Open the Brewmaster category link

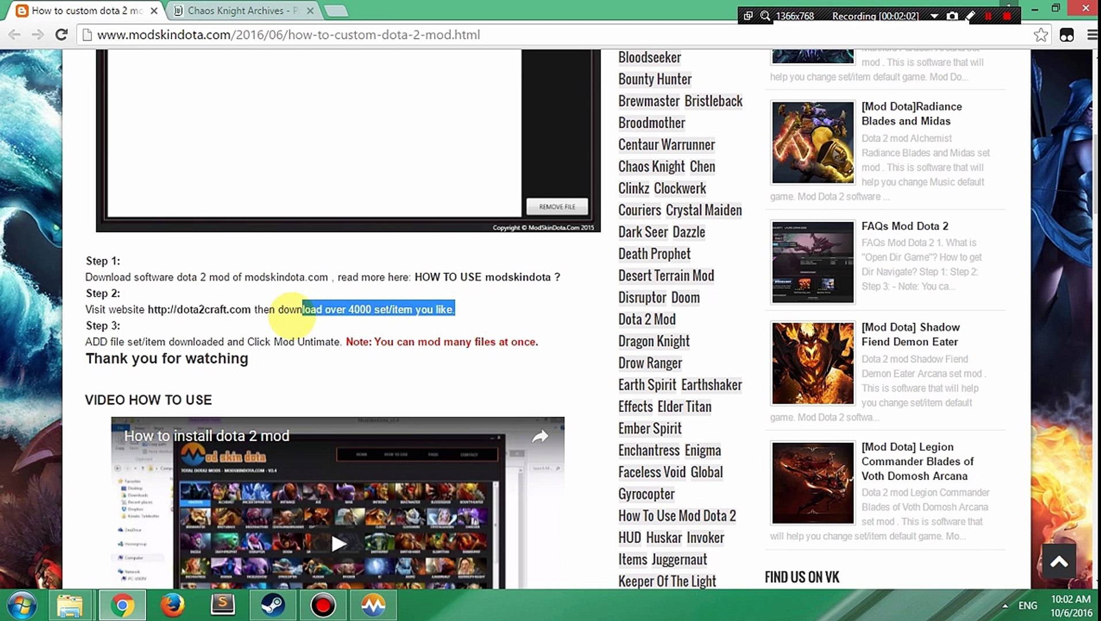click(649, 101)
